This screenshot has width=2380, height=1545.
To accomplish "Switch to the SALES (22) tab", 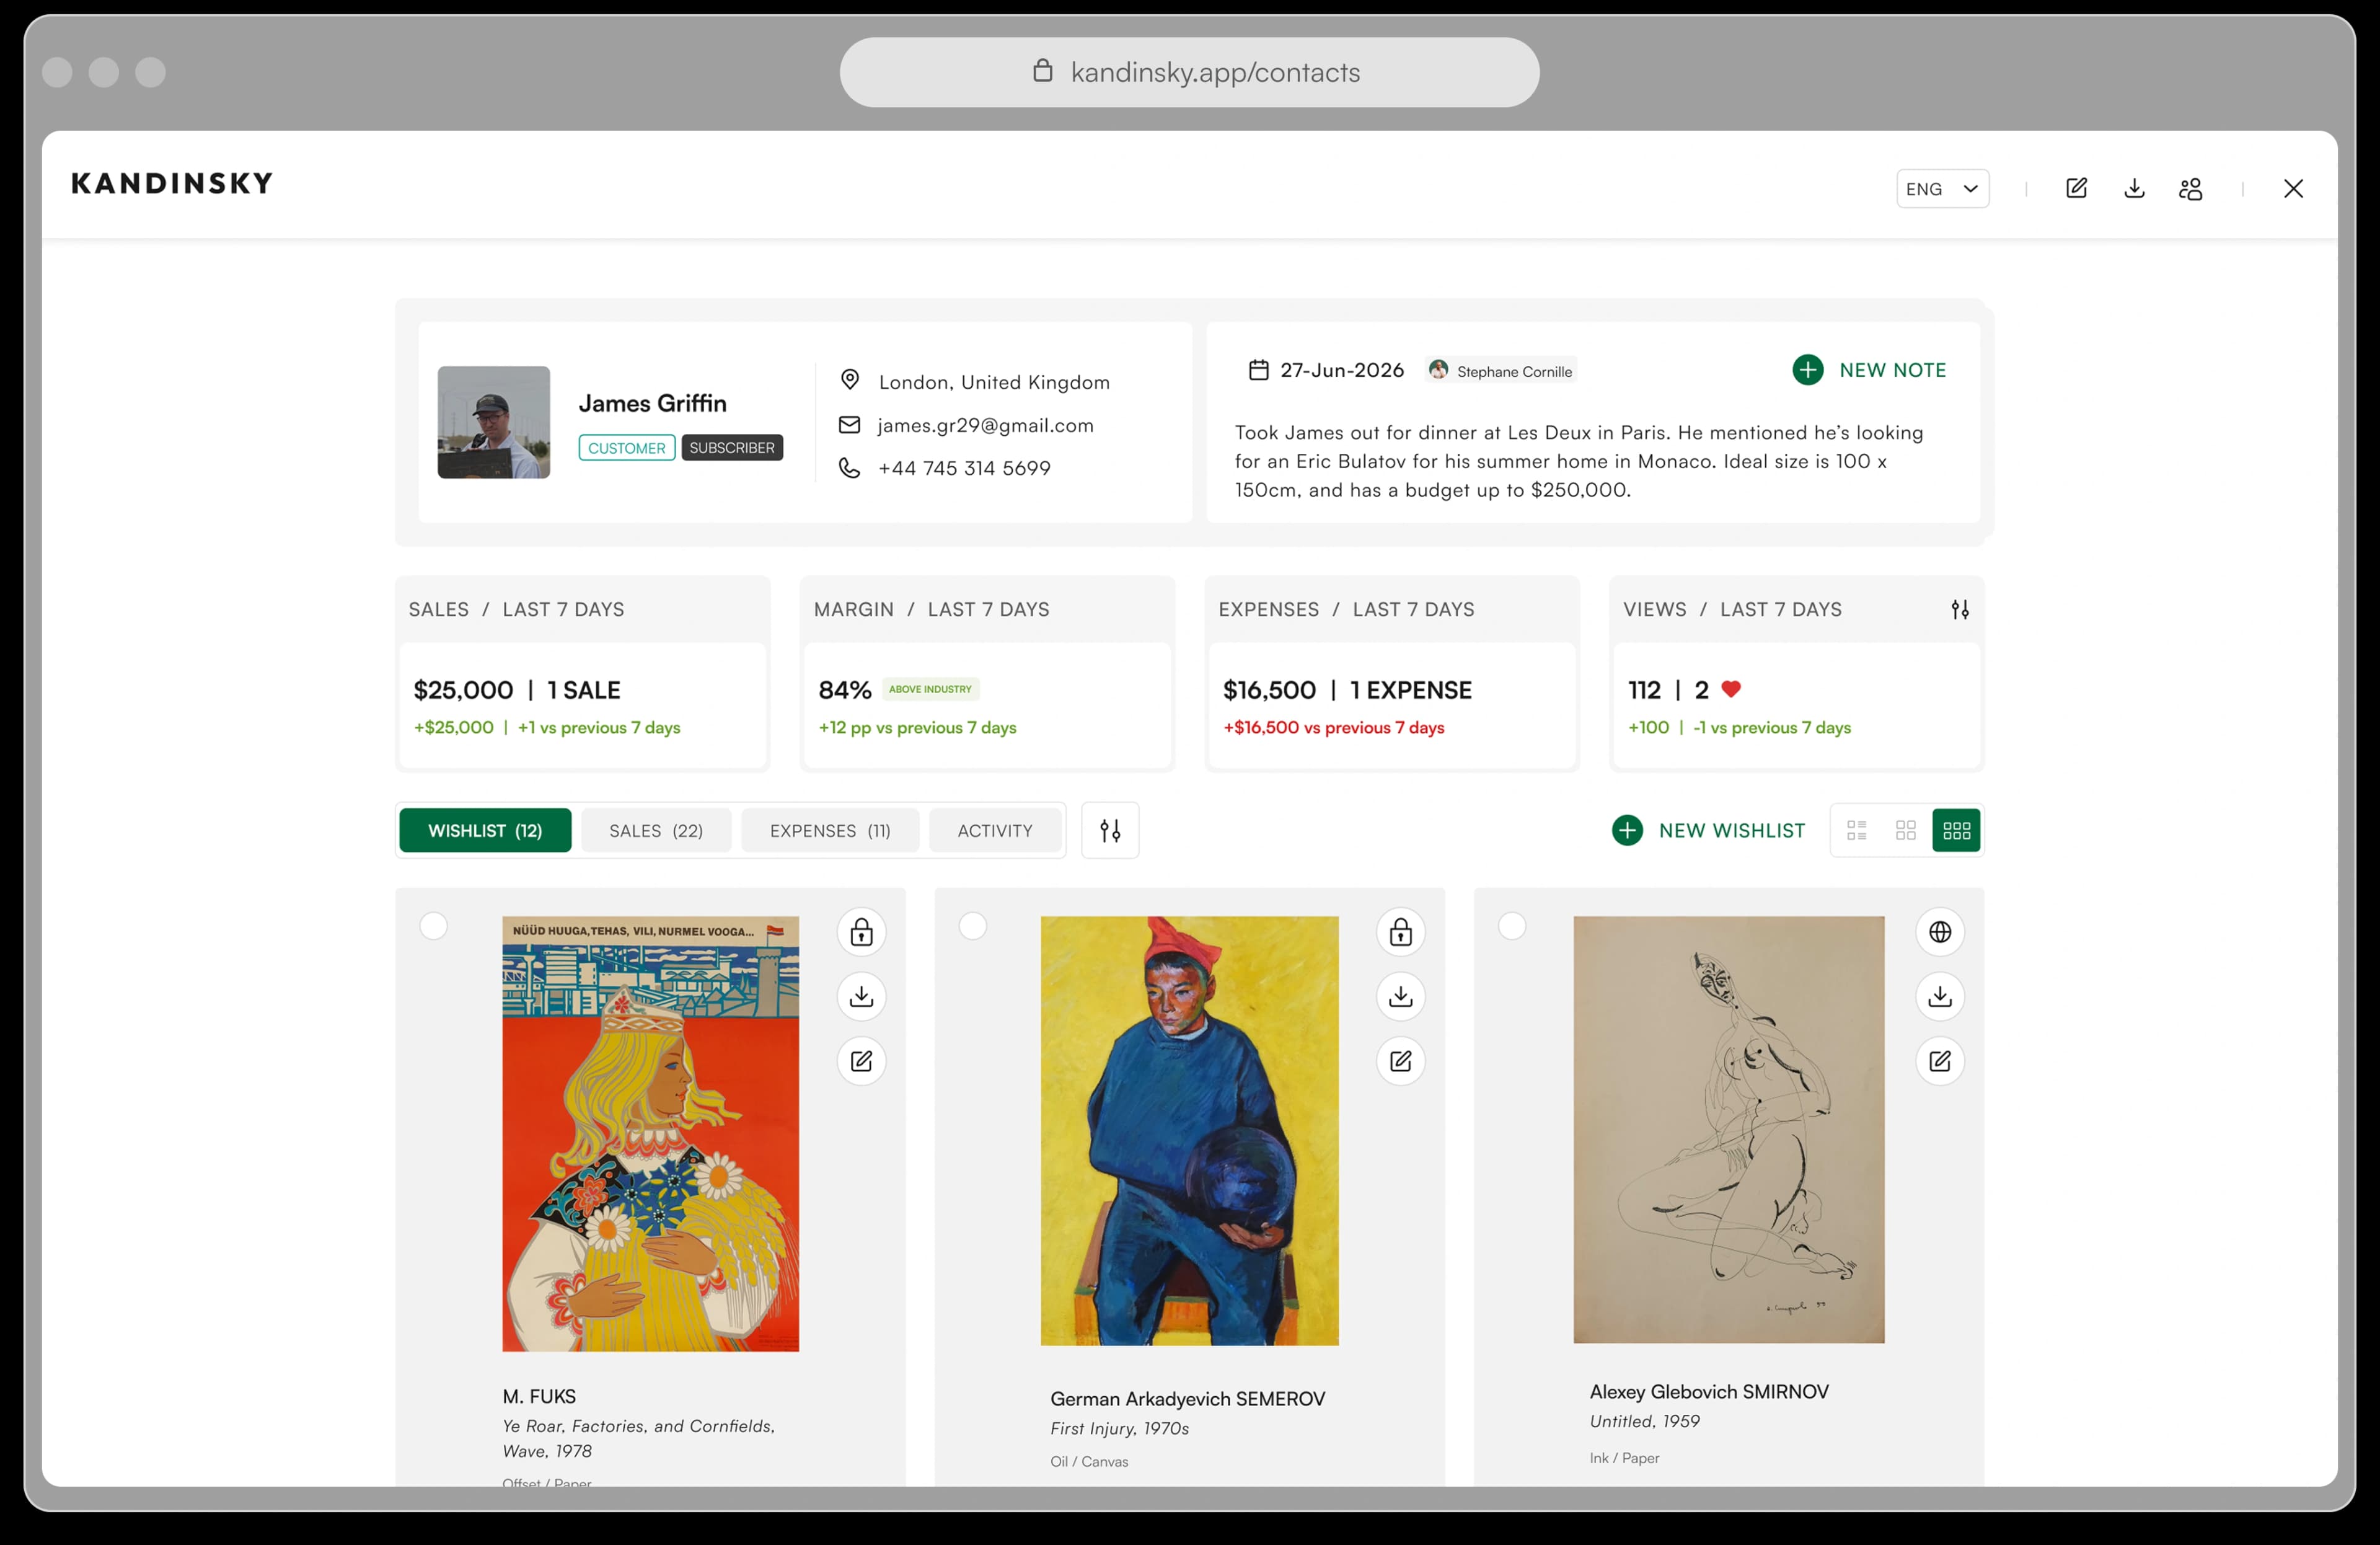I will point(656,830).
